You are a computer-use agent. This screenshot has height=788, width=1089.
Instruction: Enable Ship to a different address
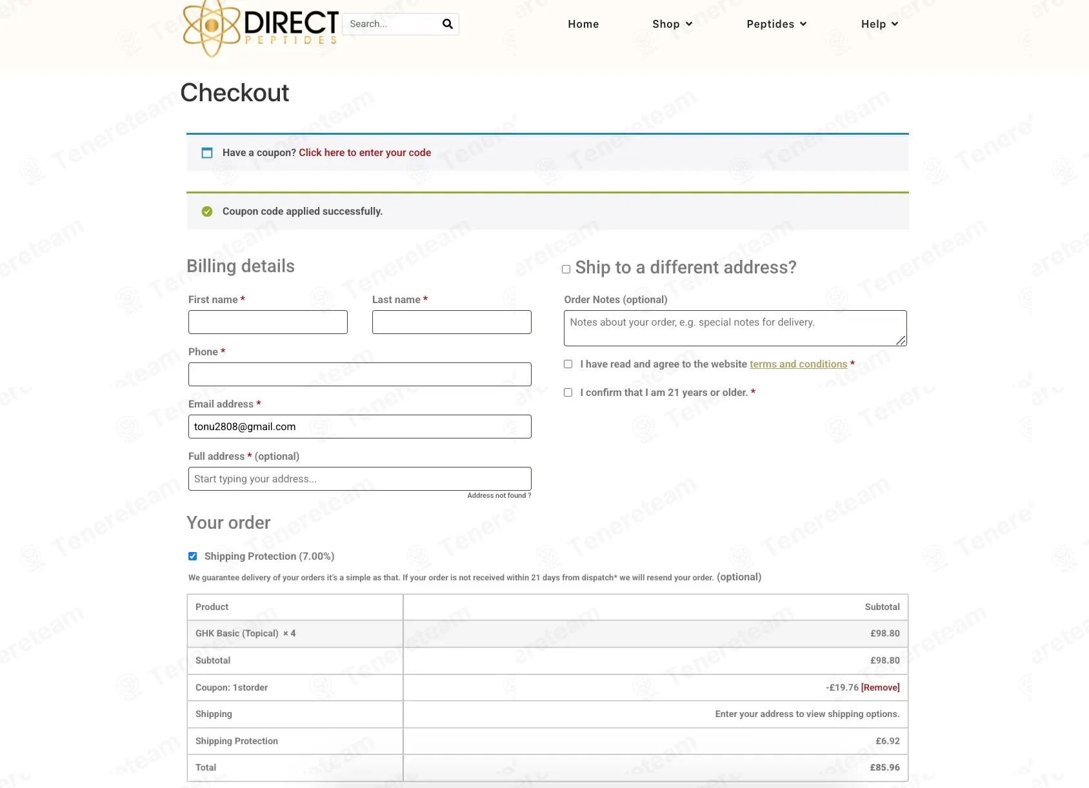[566, 269]
